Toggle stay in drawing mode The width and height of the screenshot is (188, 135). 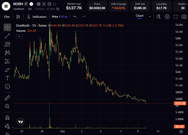point(7,126)
